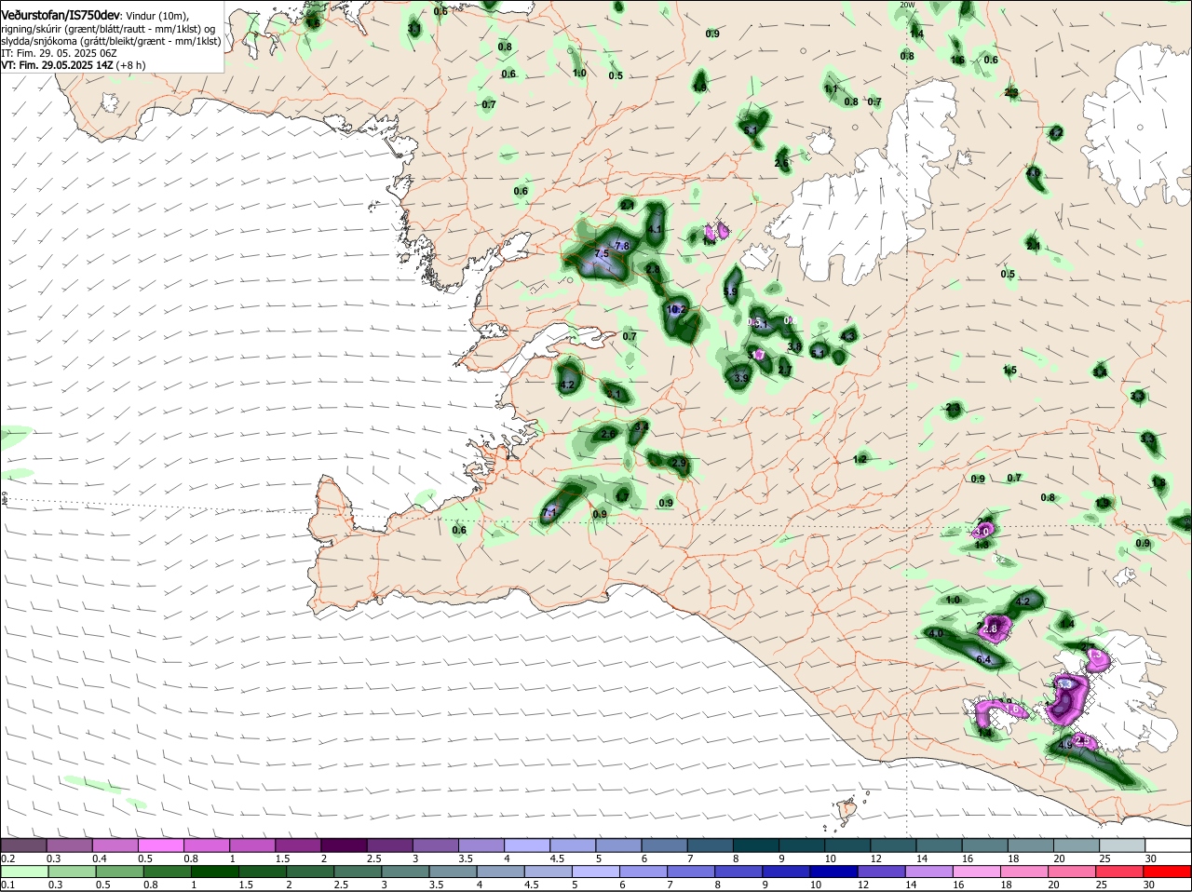Viewport: 1192px width, 892px height.
Task: Select snow legend swatch above label 0.8
Action: tap(206, 845)
